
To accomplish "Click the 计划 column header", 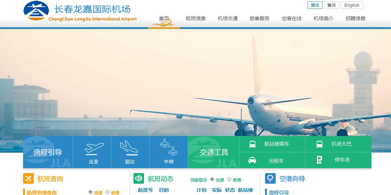I will [x=202, y=190].
